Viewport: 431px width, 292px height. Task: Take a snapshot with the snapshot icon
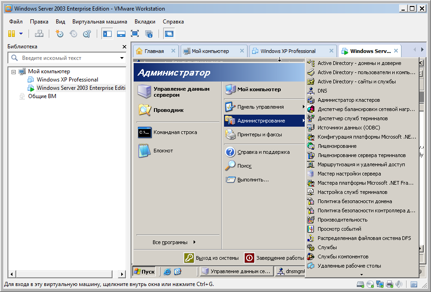click(59, 34)
